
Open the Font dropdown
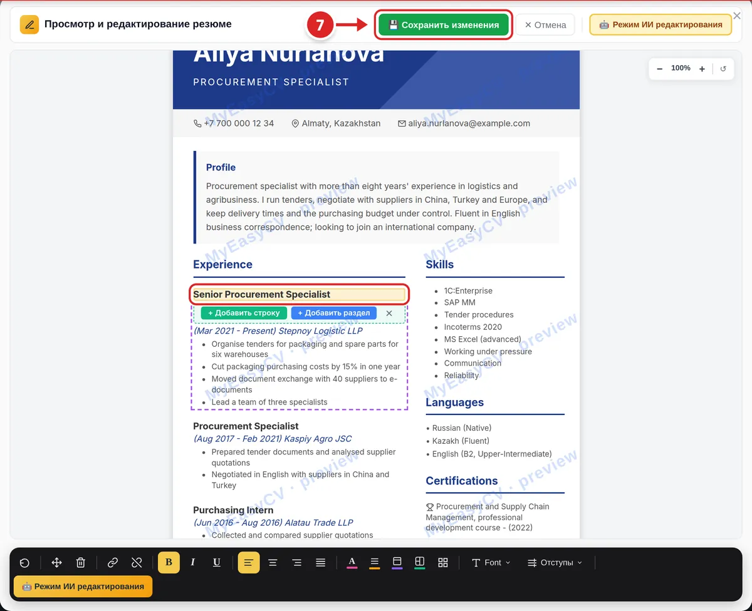(x=491, y=563)
